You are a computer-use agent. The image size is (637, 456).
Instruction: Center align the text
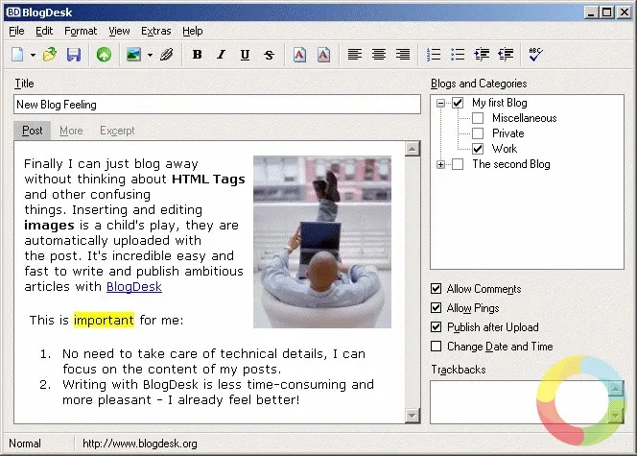pyautogui.click(x=379, y=54)
